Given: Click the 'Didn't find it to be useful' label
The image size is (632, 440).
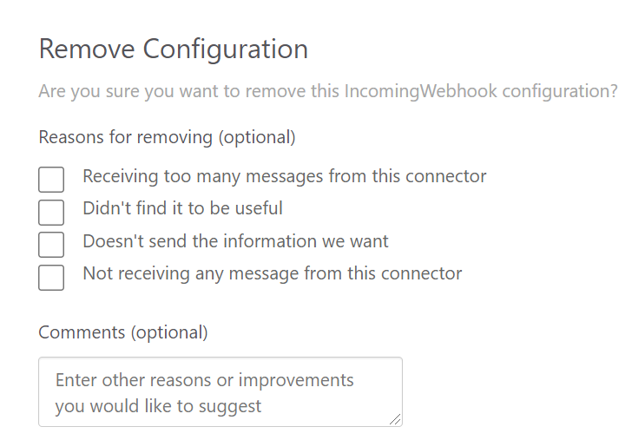Looking at the screenshot, I should point(182,208).
